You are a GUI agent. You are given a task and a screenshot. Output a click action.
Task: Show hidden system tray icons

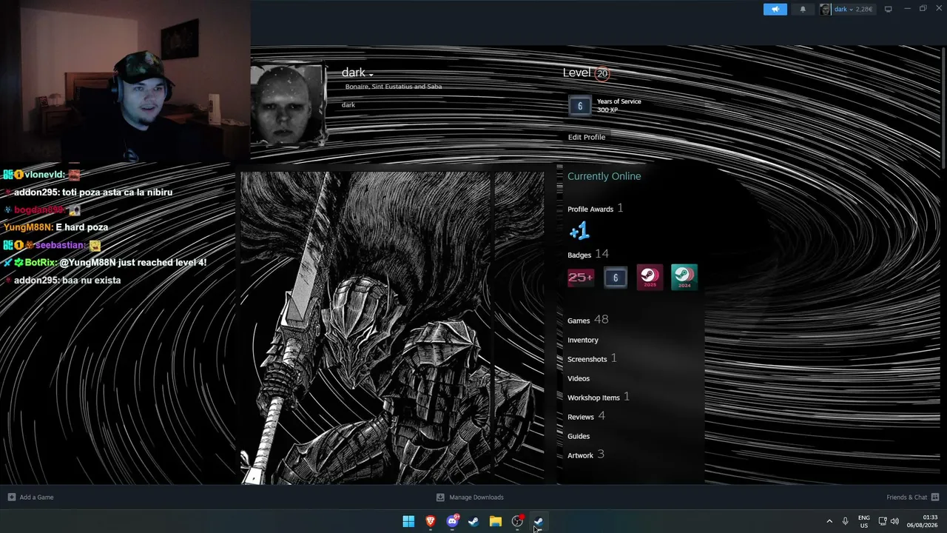pyautogui.click(x=829, y=522)
